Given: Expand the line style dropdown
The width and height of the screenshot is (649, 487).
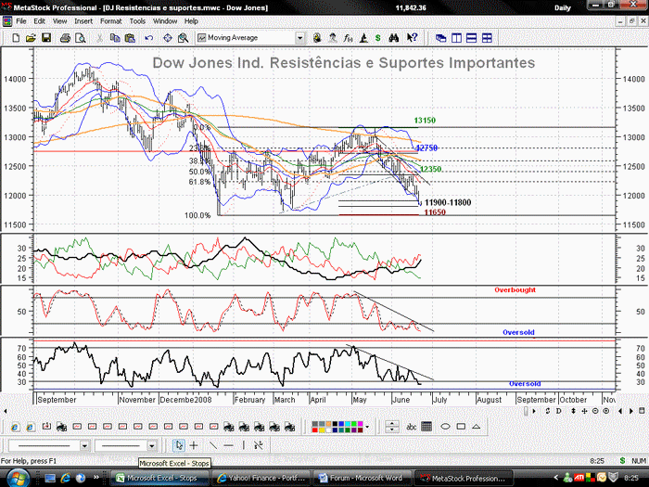Looking at the screenshot, I should (84, 445).
